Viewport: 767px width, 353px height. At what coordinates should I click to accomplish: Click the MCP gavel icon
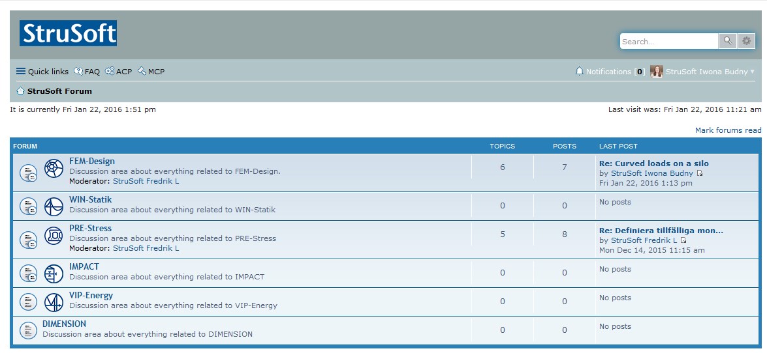(x=142, y=71)
